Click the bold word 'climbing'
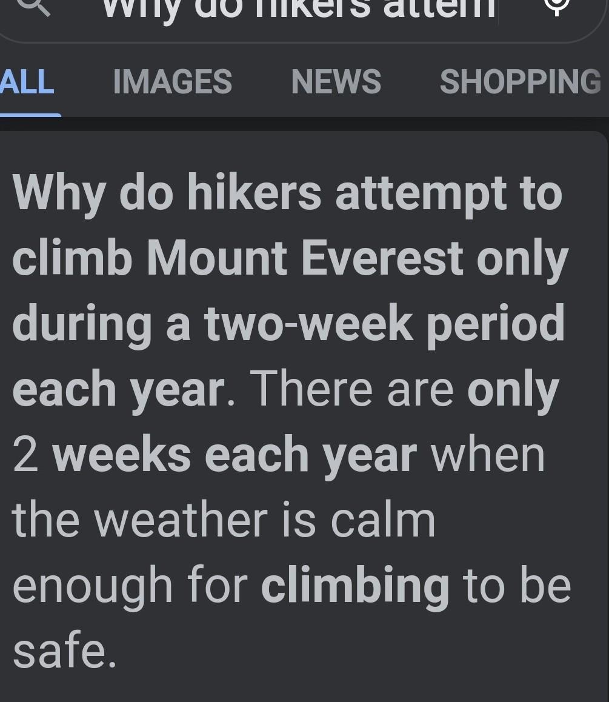This screenshot has height=702, width=609. click(355, 586)
